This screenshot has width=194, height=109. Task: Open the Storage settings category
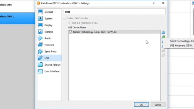point(49,32)
